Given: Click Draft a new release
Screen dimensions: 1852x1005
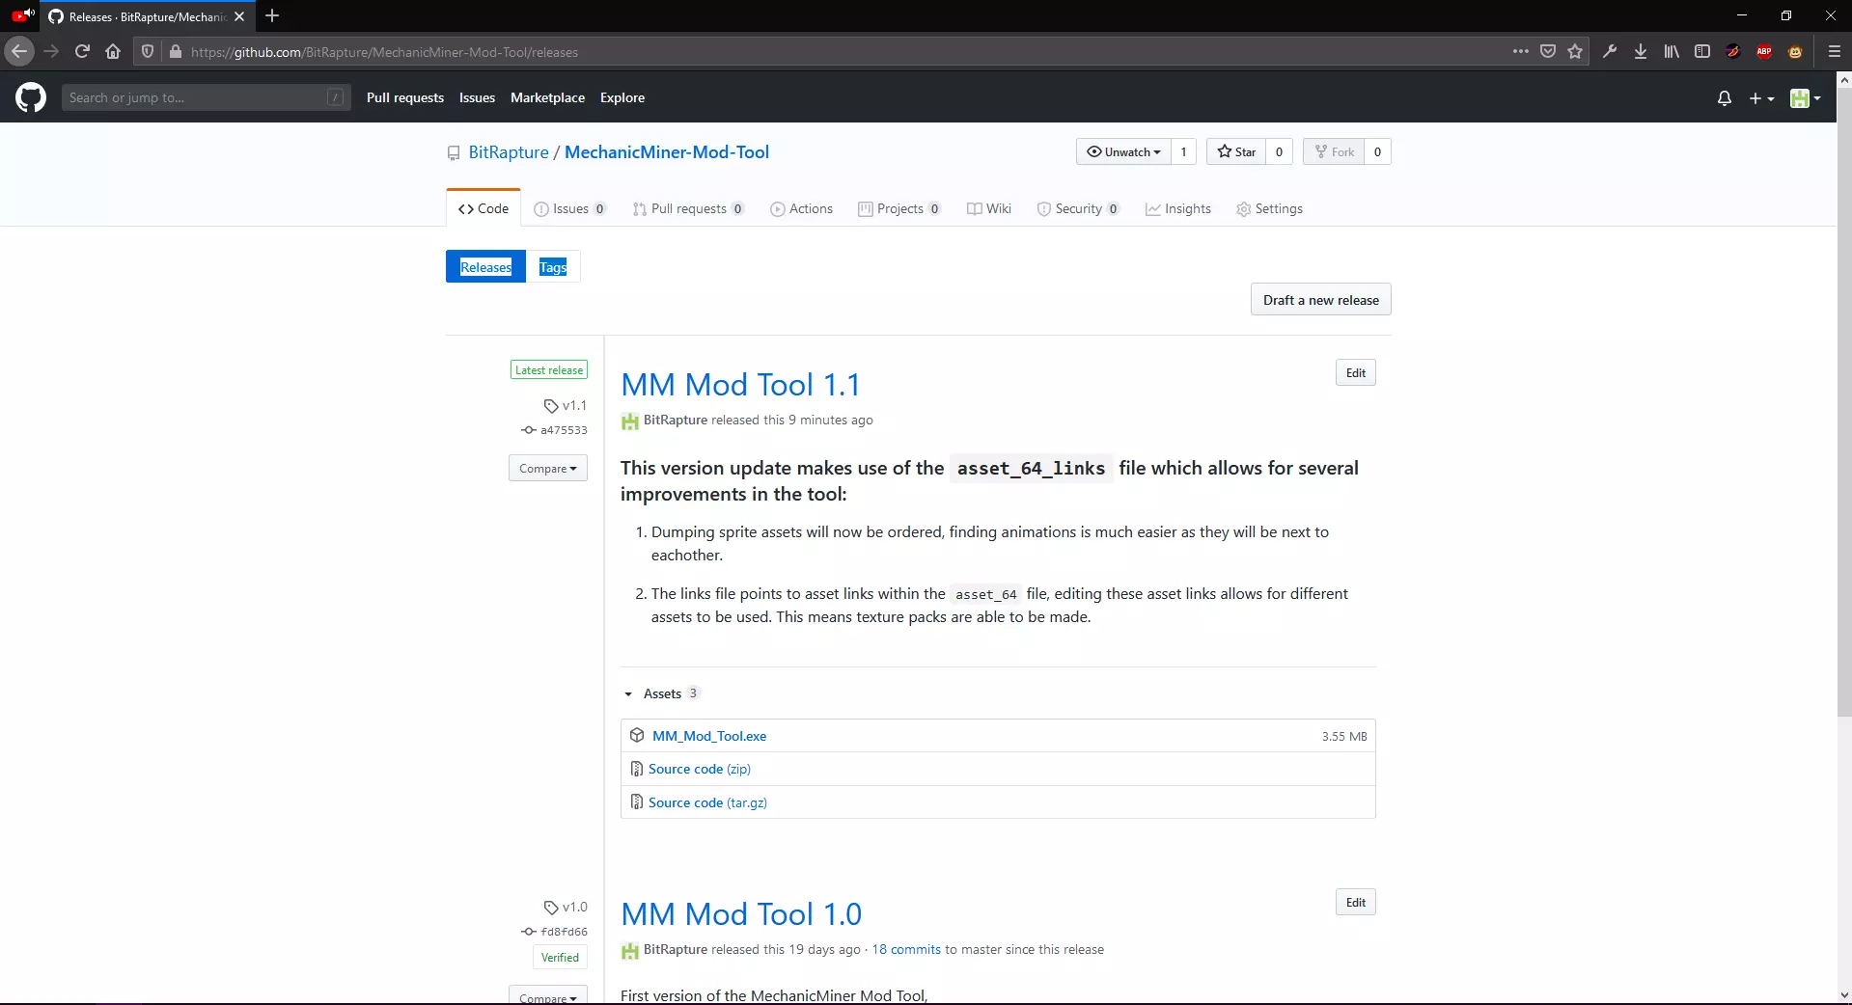Looking at the screenshot, I should click(1320, 300).
